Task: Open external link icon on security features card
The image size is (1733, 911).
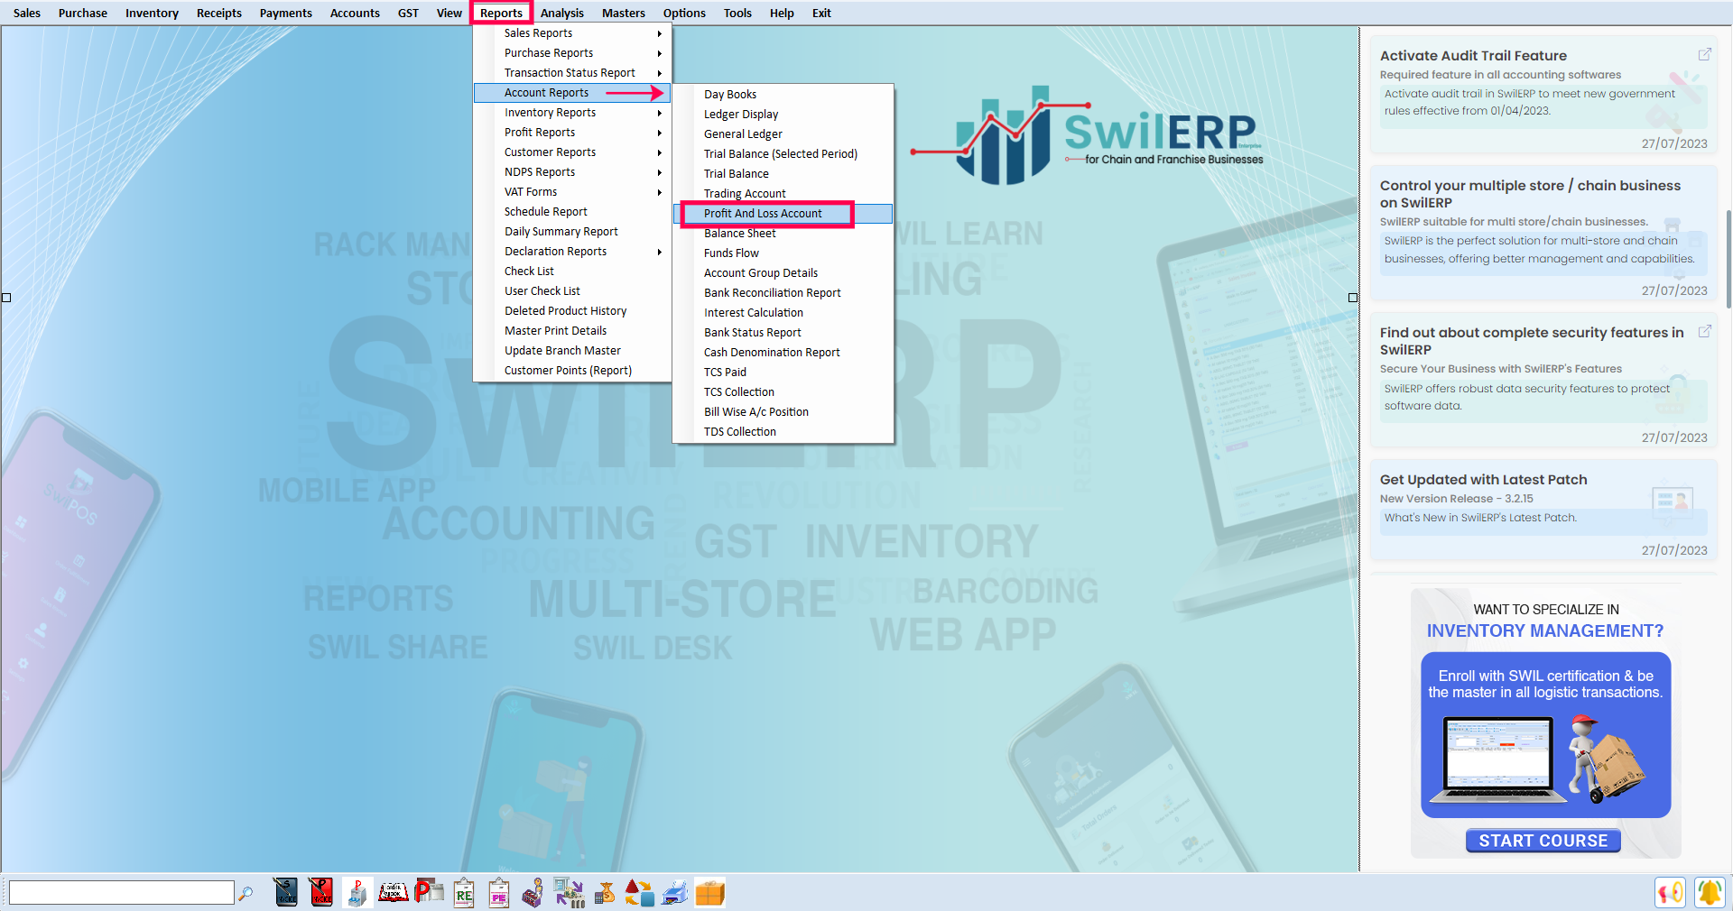Action: (x=1704, y=331)
